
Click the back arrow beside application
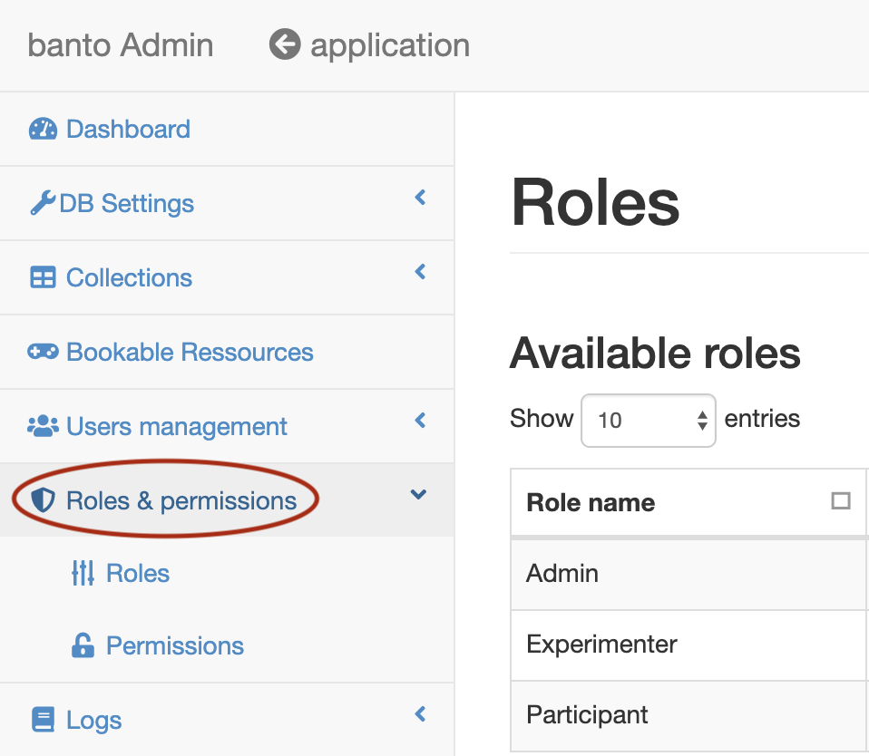point(284,44)
